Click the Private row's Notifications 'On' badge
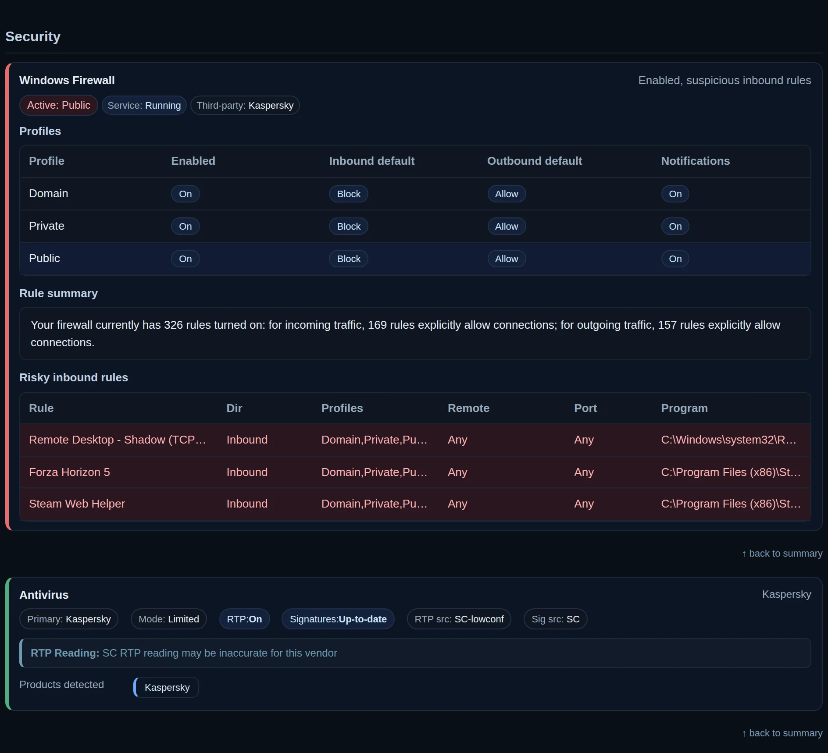Screen dimensions: 828x753 pyautogui.click(x=675, y=226)
